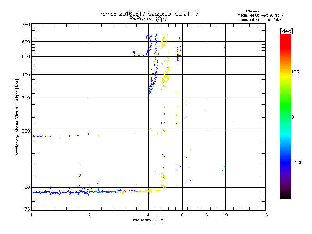312x234 pixels.
Task: Click the y-axis '400' tick label
Action: (x=26, y=74)
